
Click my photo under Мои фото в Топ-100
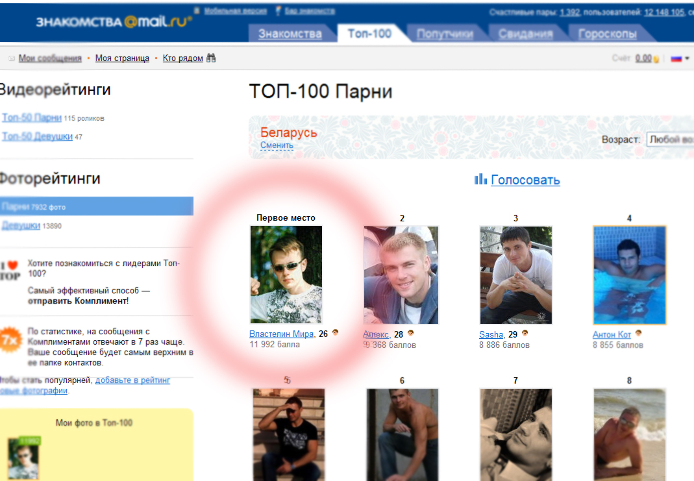(23, 458)
